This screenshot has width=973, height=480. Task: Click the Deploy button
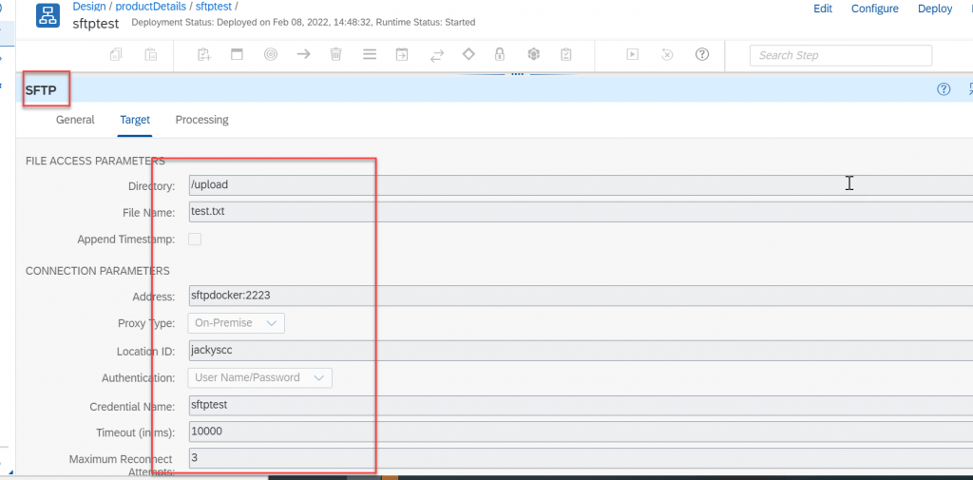point(935,9)
